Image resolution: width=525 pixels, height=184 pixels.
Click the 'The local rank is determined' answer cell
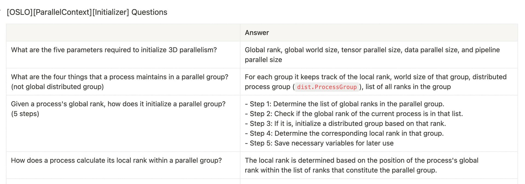379,165
